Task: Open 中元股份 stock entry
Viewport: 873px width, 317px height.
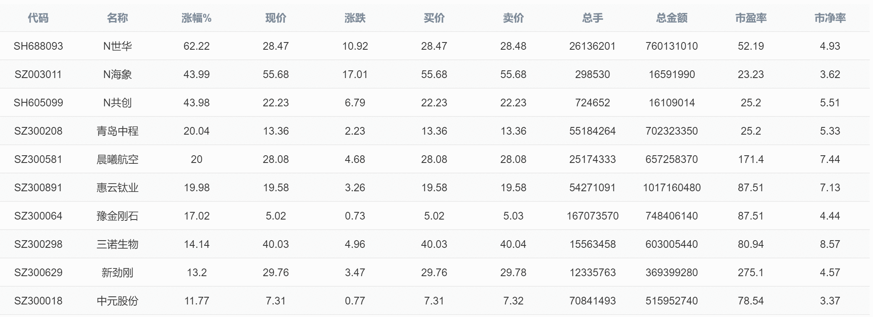Action: pyautogui.click(x=117, y=301)
